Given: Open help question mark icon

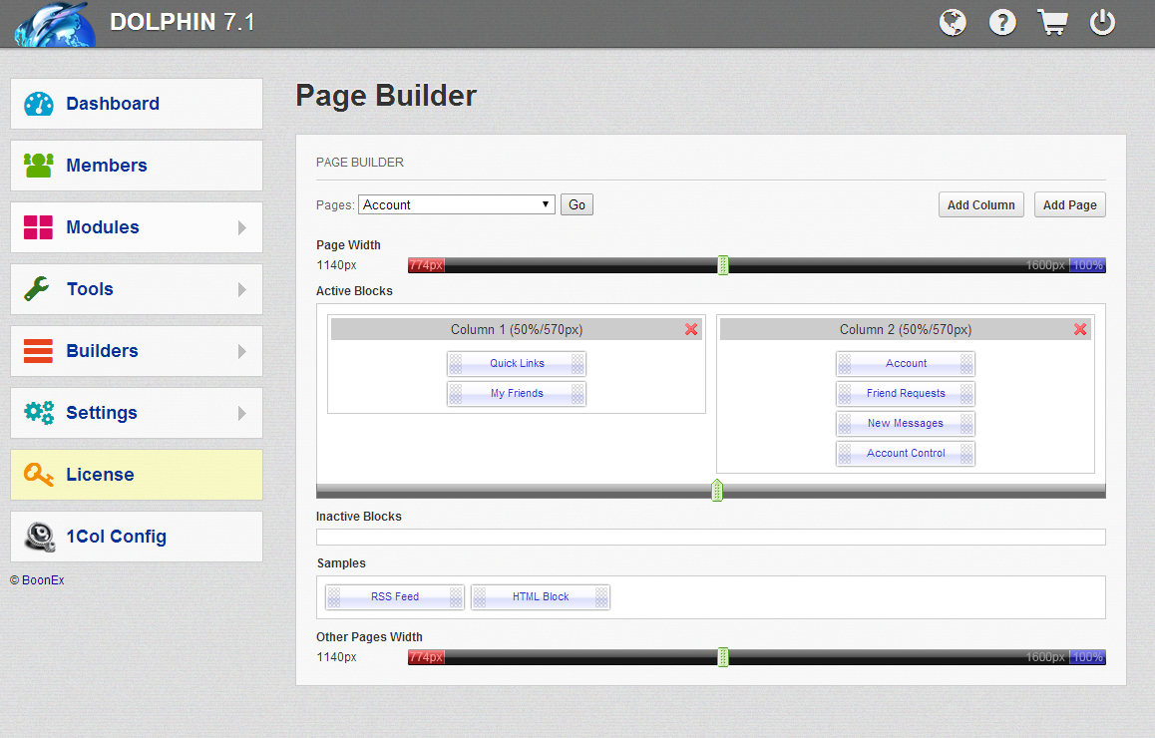Looking at the screenshot, I should point(1002,22).
